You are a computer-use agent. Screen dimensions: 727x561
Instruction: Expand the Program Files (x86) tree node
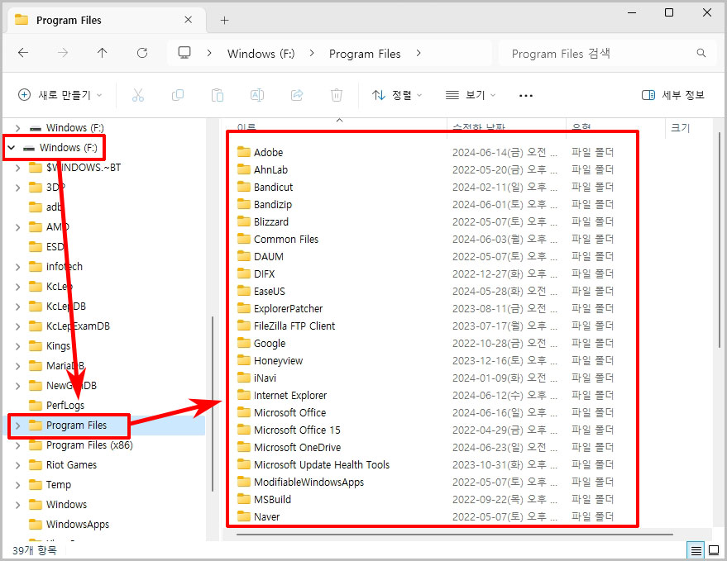click(x=17, y=445)
